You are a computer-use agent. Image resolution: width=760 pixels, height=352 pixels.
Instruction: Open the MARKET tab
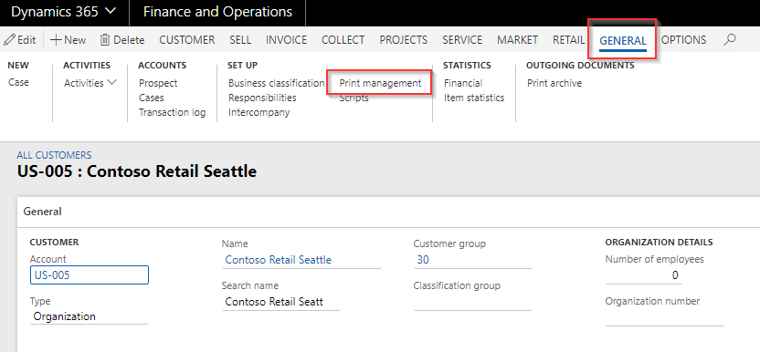(518, 40)
